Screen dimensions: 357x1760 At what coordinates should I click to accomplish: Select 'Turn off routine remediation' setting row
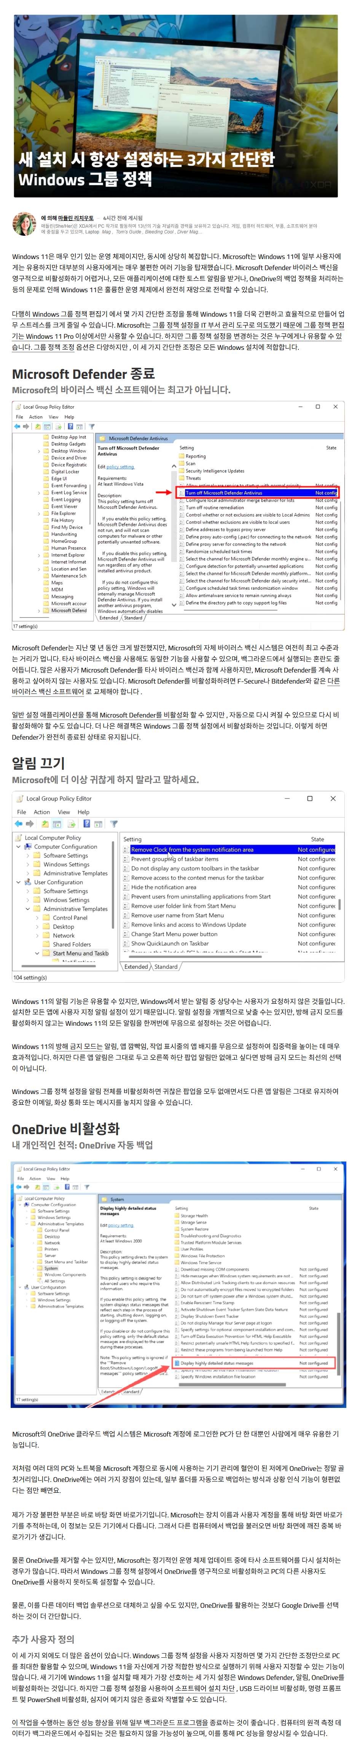pos(258,508)
